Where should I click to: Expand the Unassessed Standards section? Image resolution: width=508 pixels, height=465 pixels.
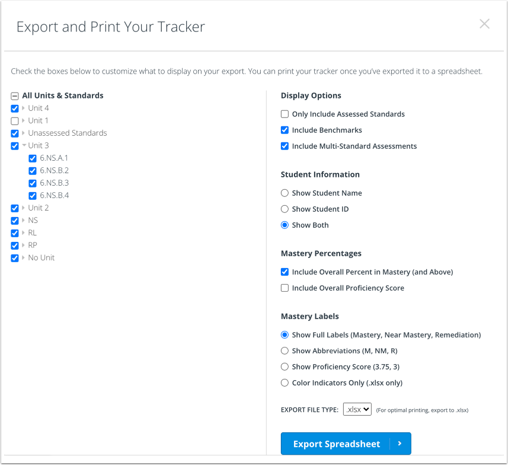click(24, 133)
